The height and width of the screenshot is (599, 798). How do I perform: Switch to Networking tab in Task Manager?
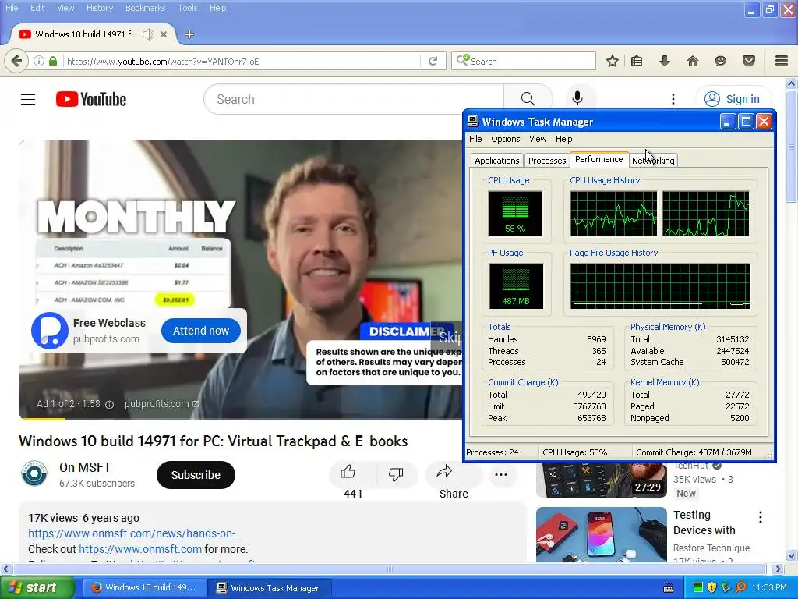tap(653, 161)
